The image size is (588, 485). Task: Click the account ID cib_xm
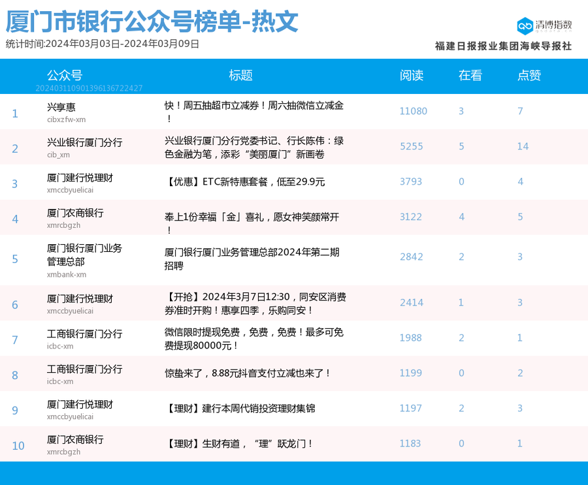tap(58, 155)
